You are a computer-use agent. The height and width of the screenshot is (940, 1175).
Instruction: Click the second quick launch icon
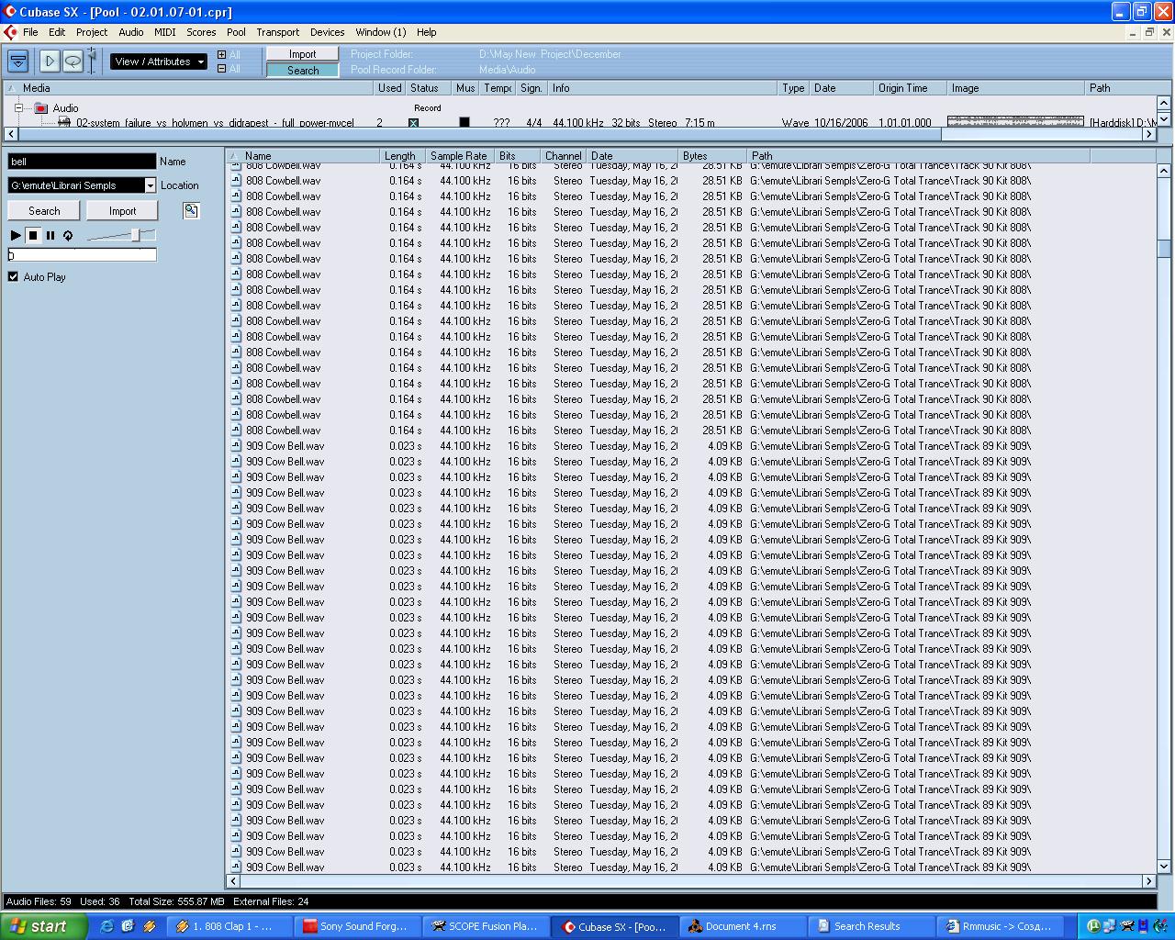click(x=128, y=926)
